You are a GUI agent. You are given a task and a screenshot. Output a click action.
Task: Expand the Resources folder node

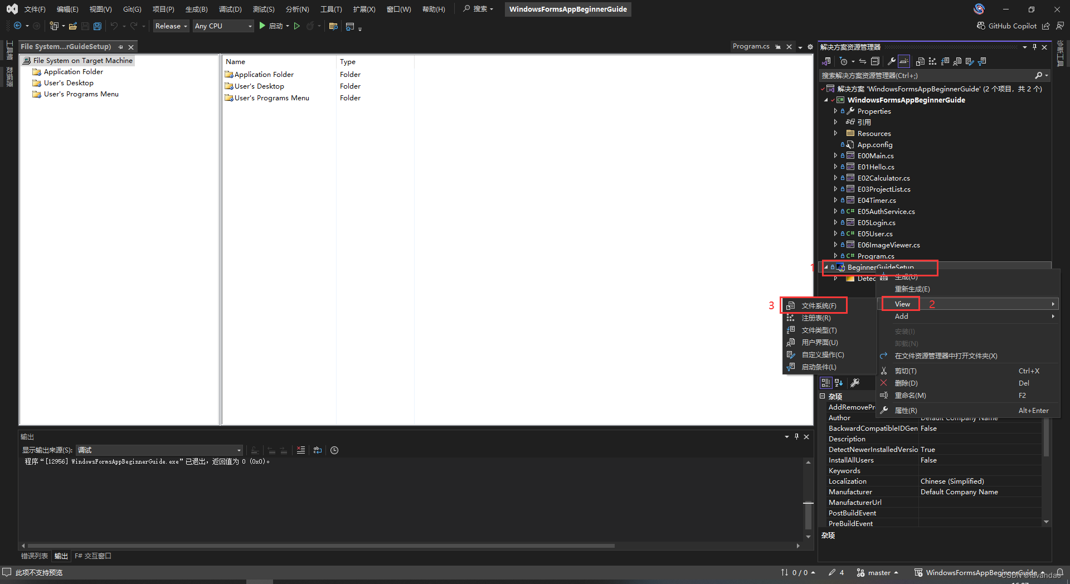[x=835, y=133]
